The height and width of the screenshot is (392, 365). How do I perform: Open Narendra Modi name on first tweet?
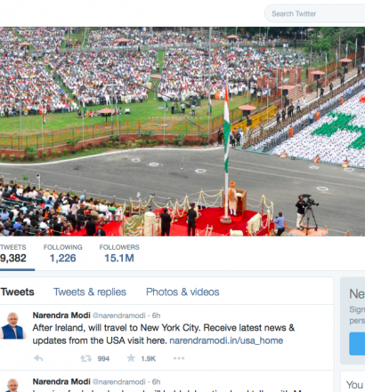(x=61, y=316)
